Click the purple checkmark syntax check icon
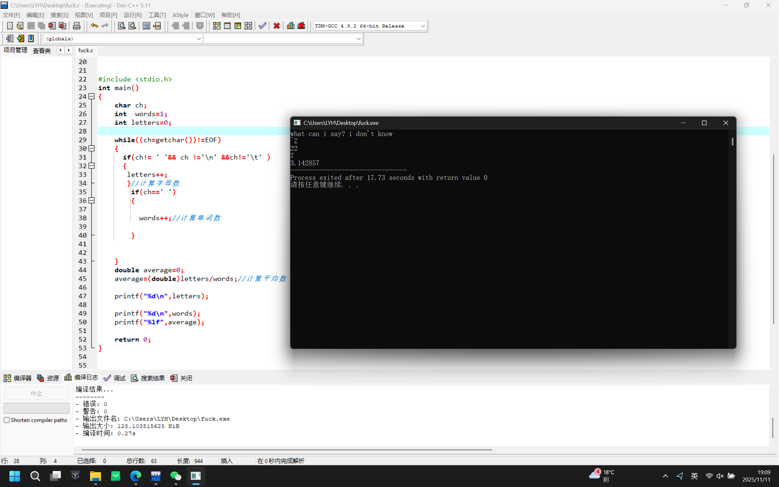This screenshot has height=487, width=779. (262, 26)
